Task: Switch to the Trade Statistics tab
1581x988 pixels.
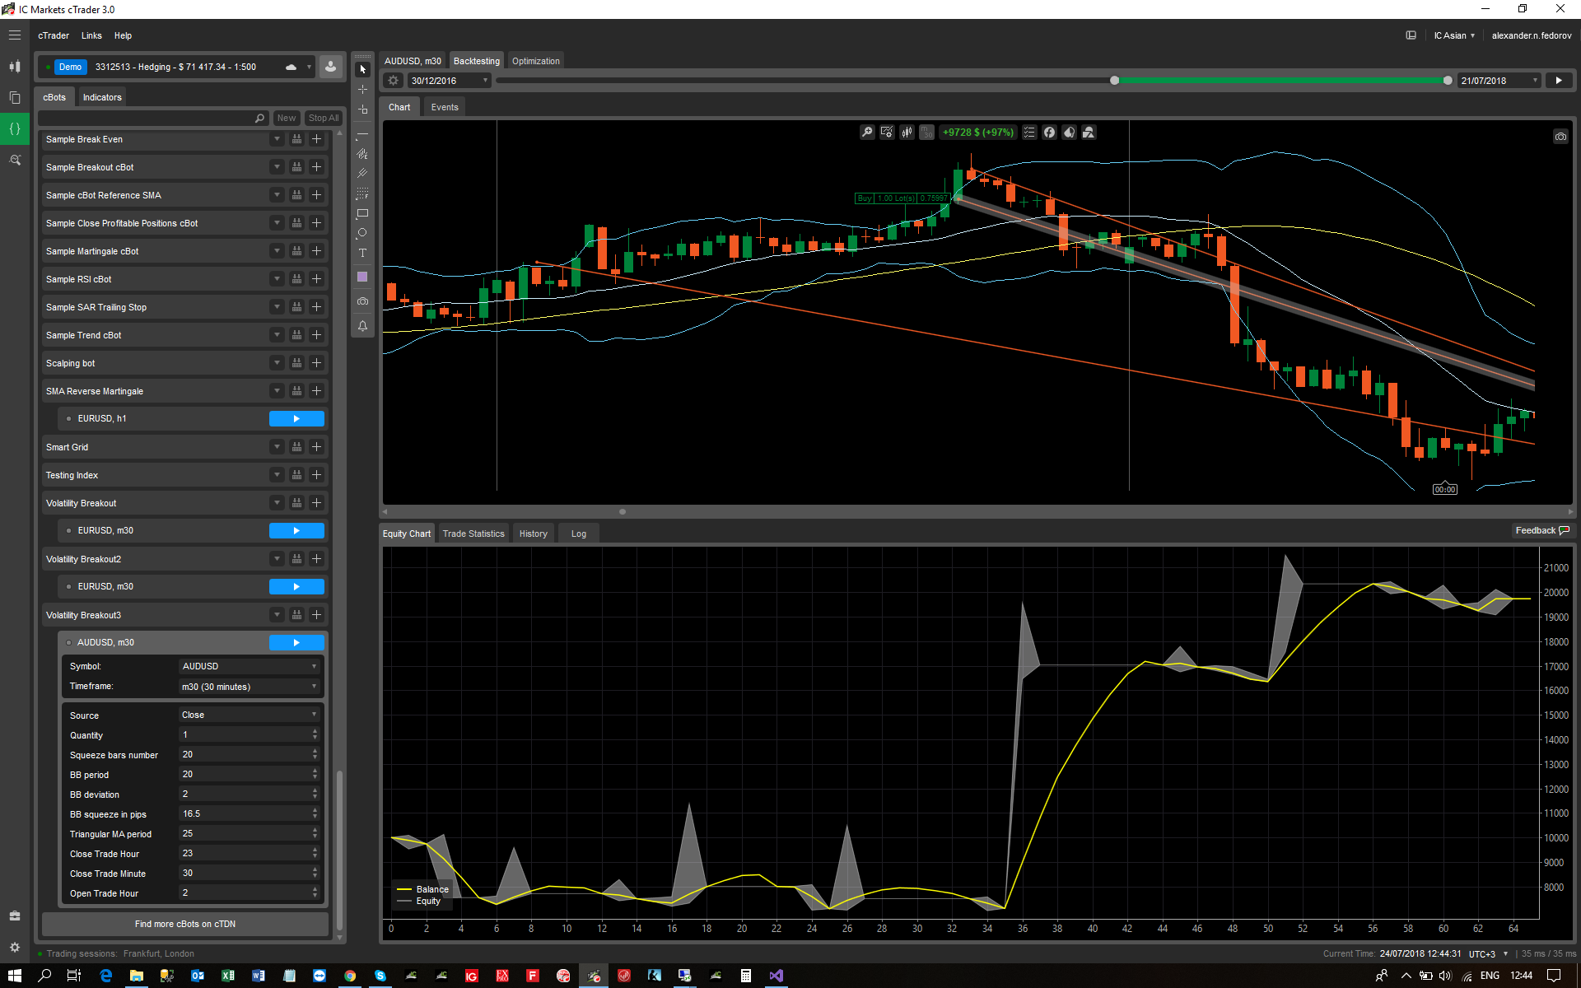Action: [x=473, y=534]
